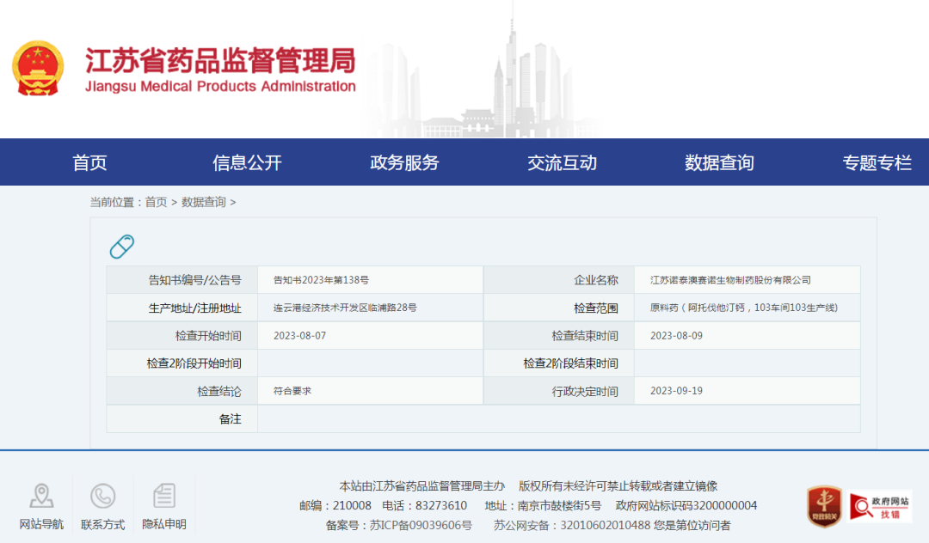The height and width of the screenshot is (543, 929).
Task: Click the 党政机关 red badge icon
Action: click(x=824, y=506)
